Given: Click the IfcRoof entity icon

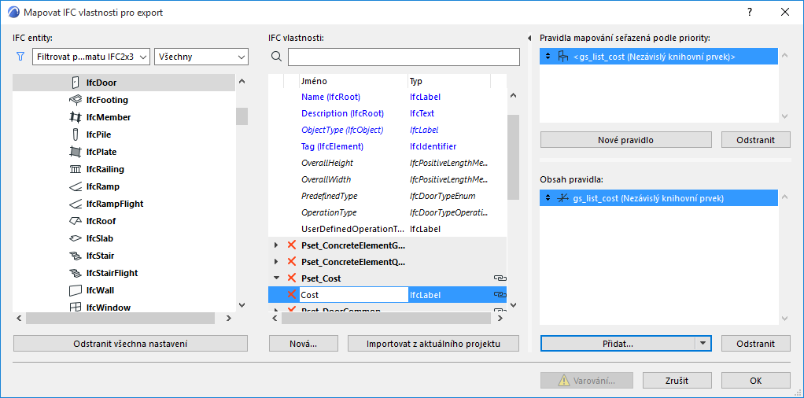Looking at the screenshot, I should coord(76,221).
